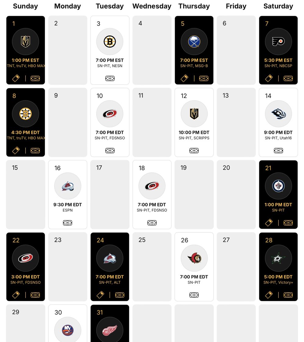
Task: Open rink icon for the day 3 game
Action: pyautogui.click(x=110, y=78)
